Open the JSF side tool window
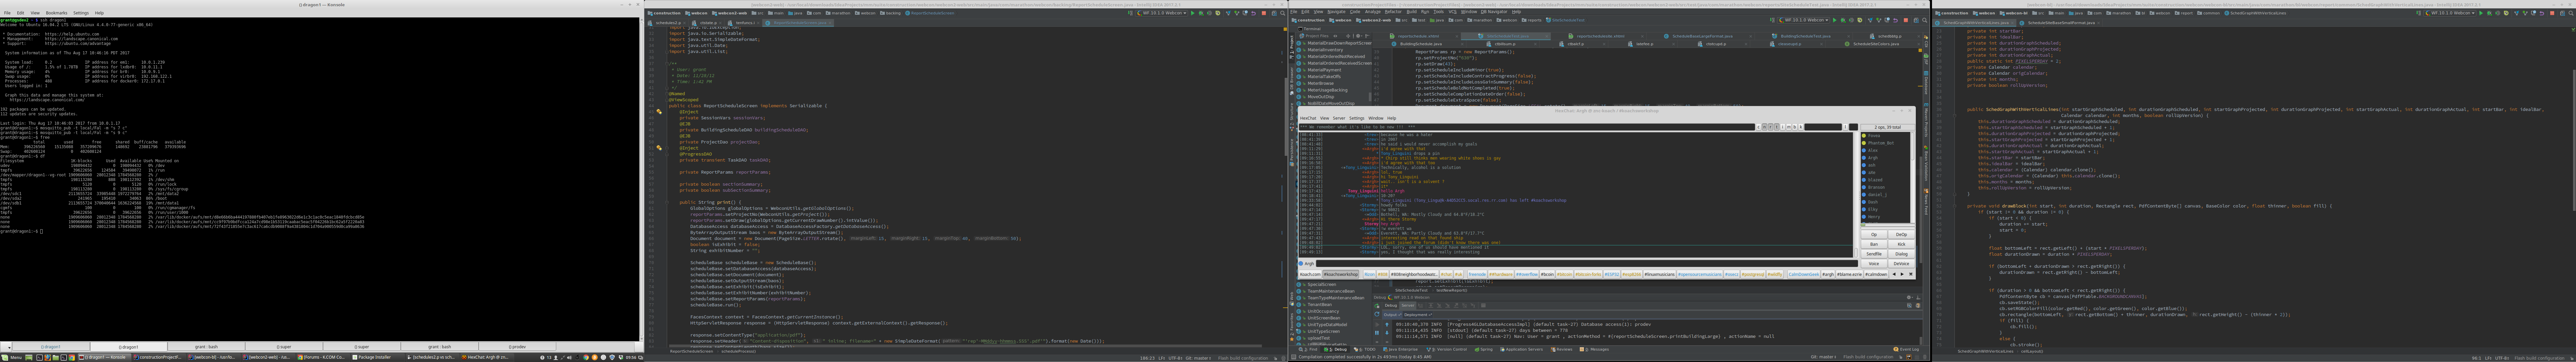This screenshot has width=2576, height=362. 1926,59
